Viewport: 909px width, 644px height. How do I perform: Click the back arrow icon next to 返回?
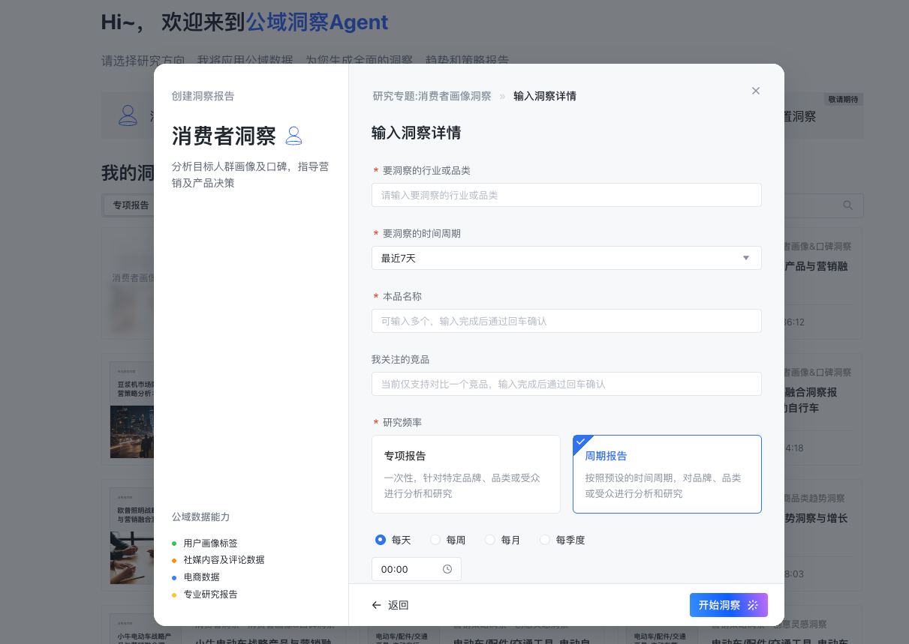pos(377,605)
